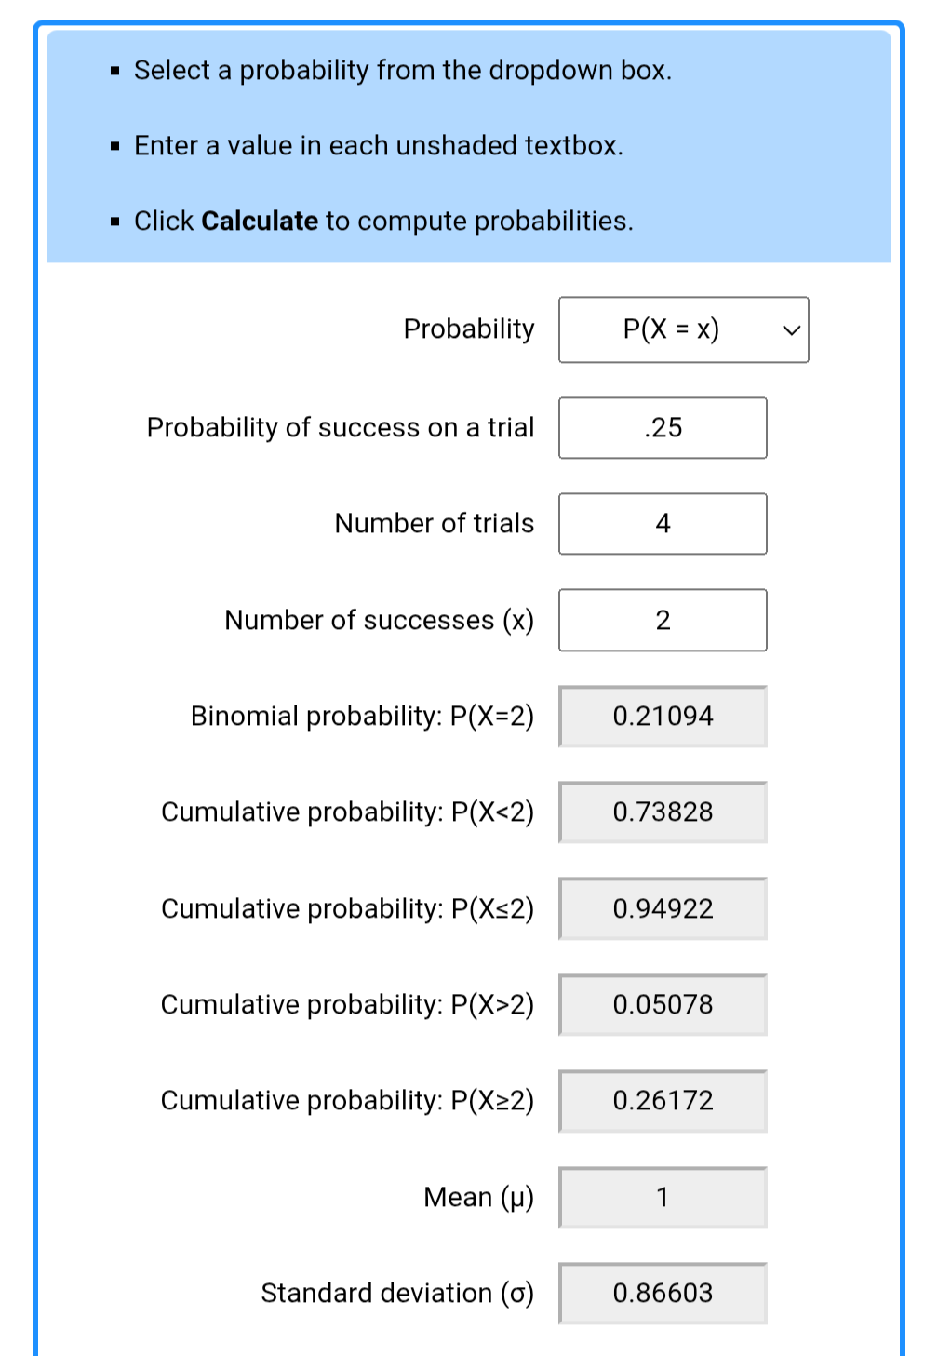Click the bold Calculate word in instructions

coord(260,222)
